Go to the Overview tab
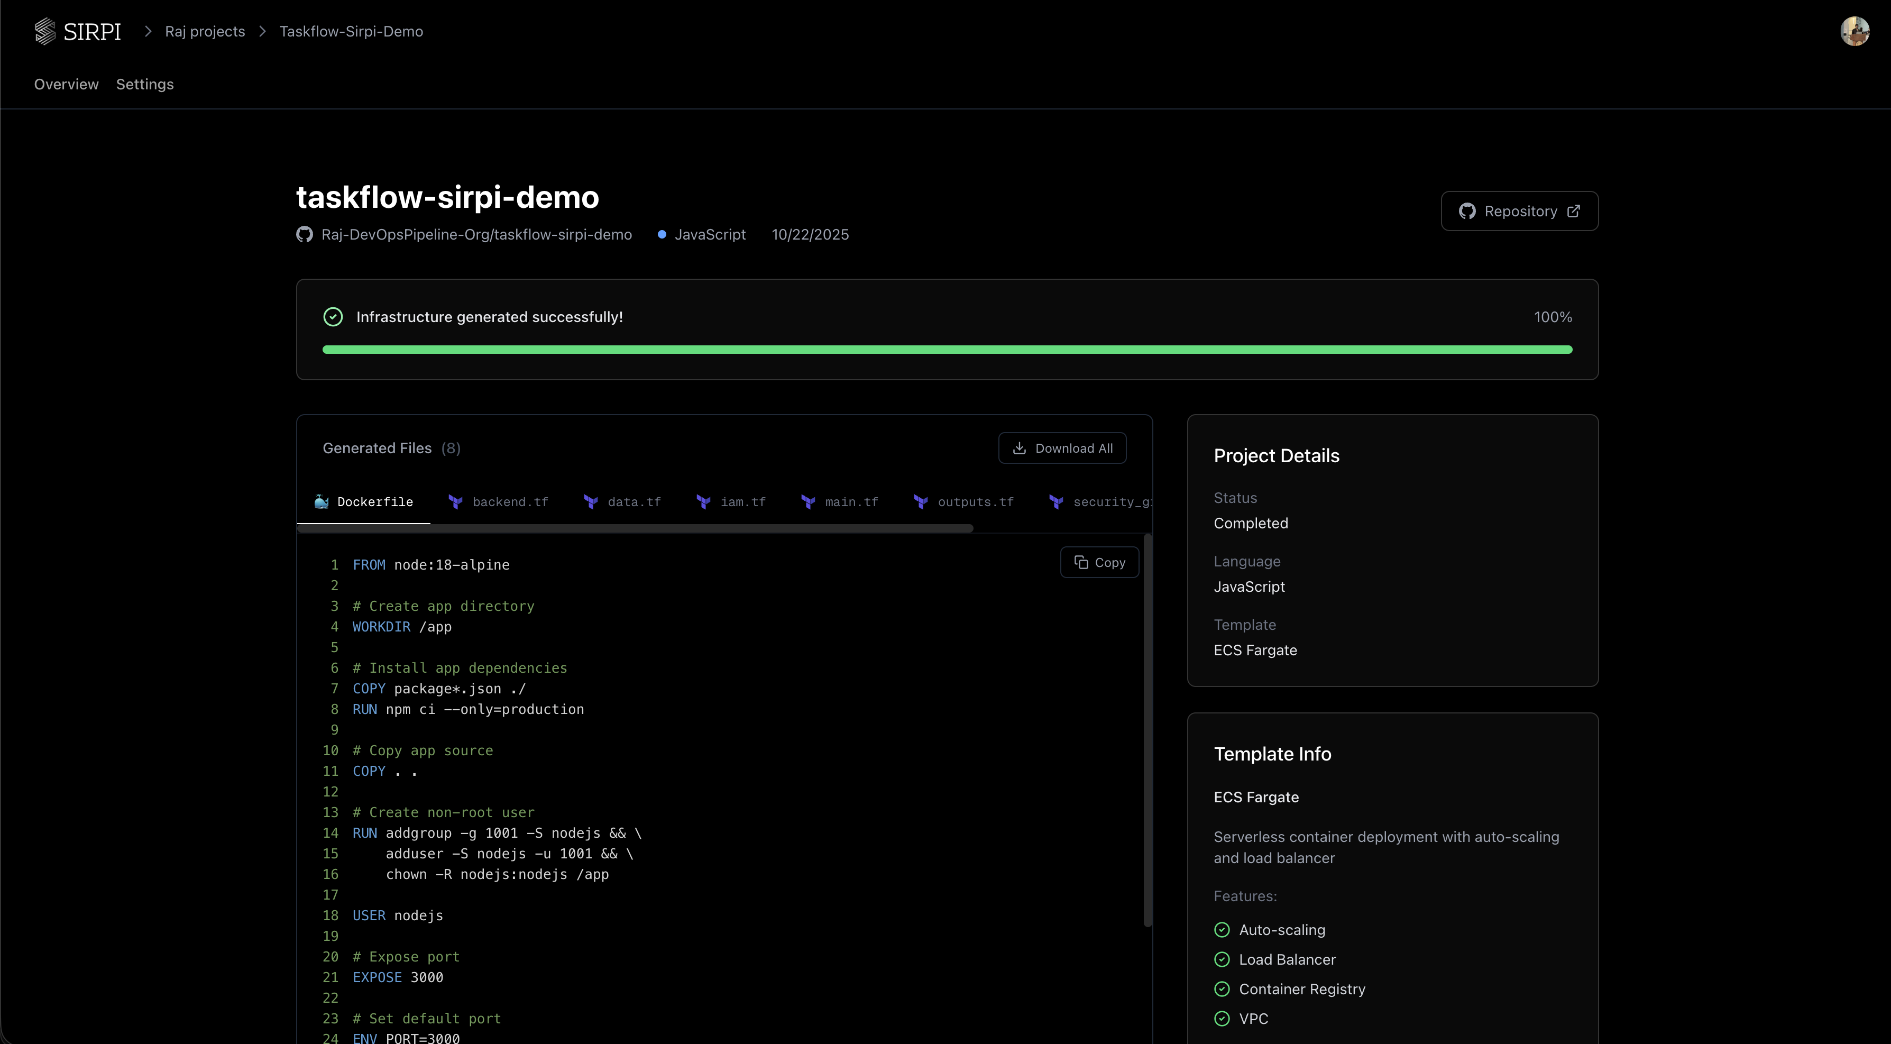 tap(66, 85)
